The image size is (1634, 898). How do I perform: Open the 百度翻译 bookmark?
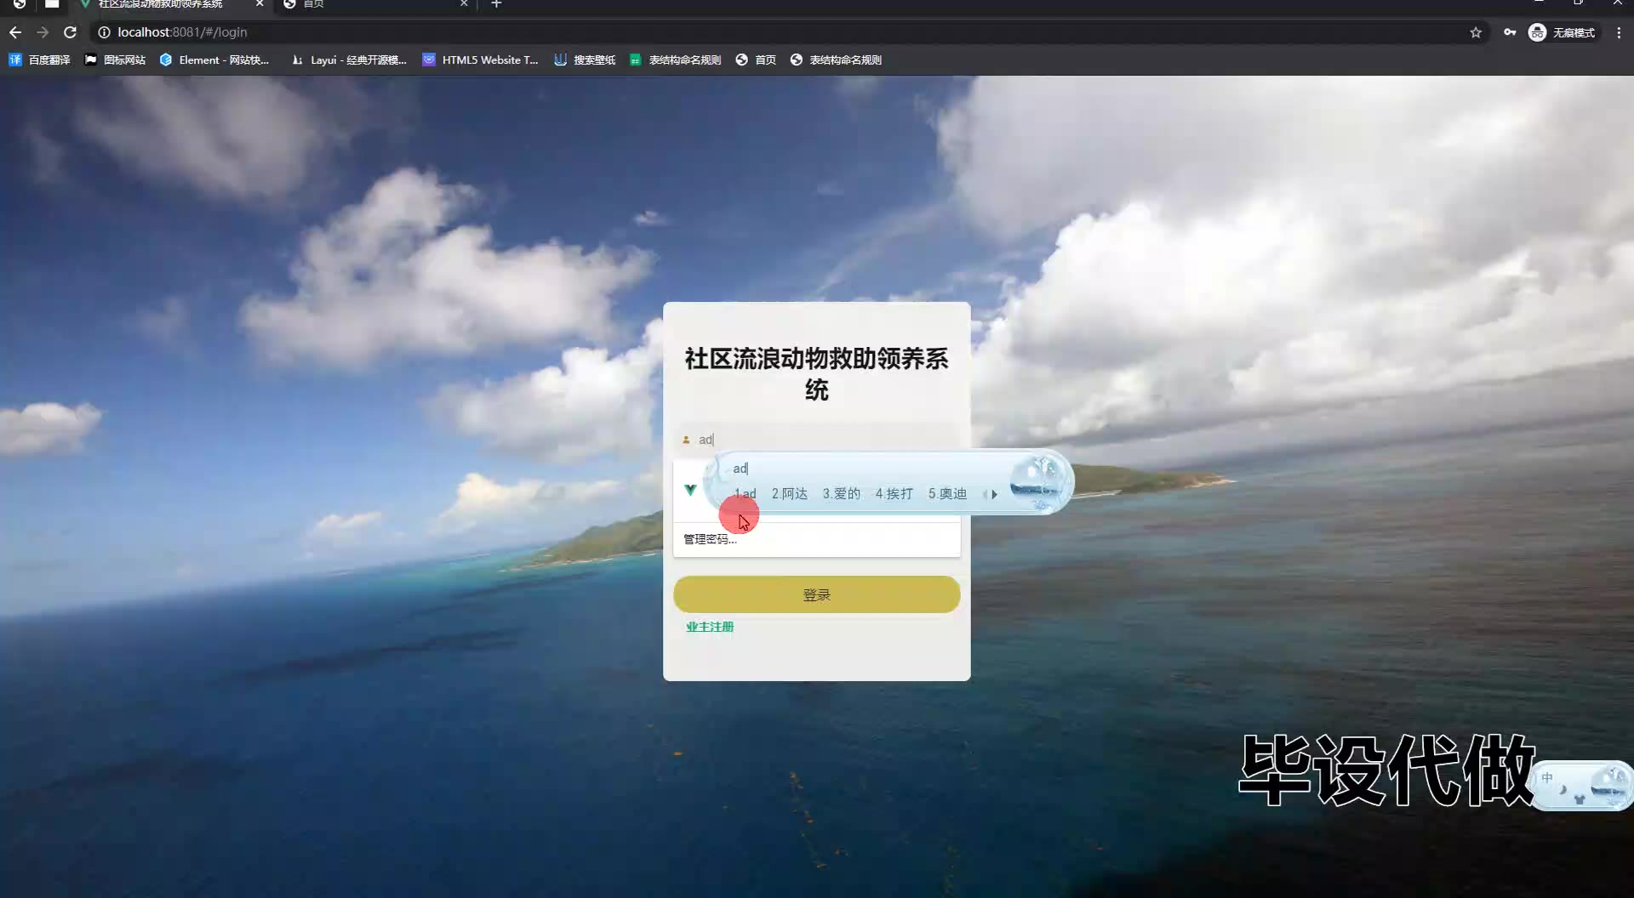point(40,60)
